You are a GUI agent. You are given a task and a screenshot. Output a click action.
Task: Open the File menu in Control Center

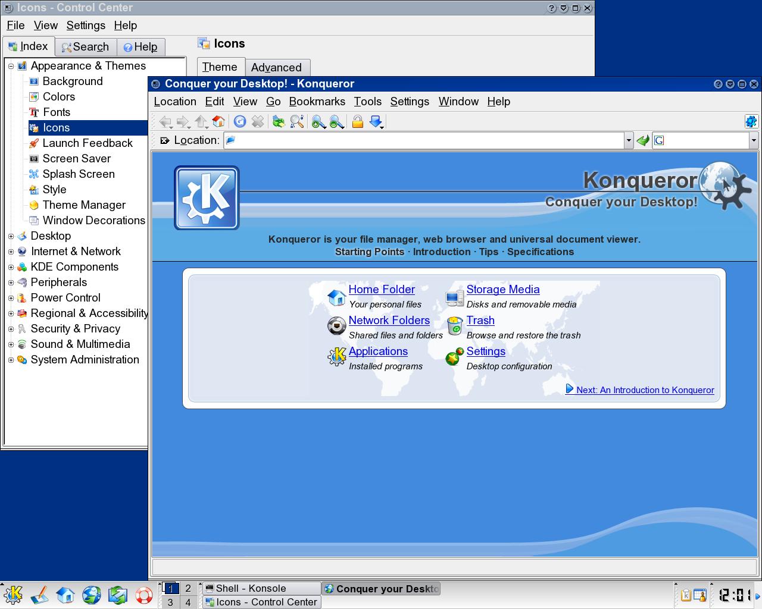15,26
